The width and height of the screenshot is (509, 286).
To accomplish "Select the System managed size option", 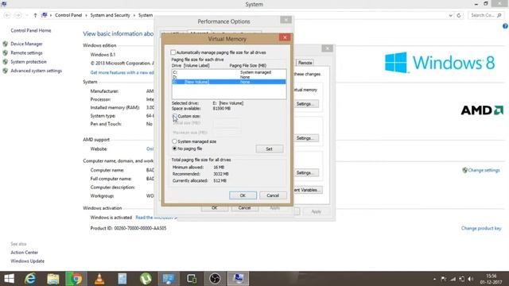I will coord(174,141).
